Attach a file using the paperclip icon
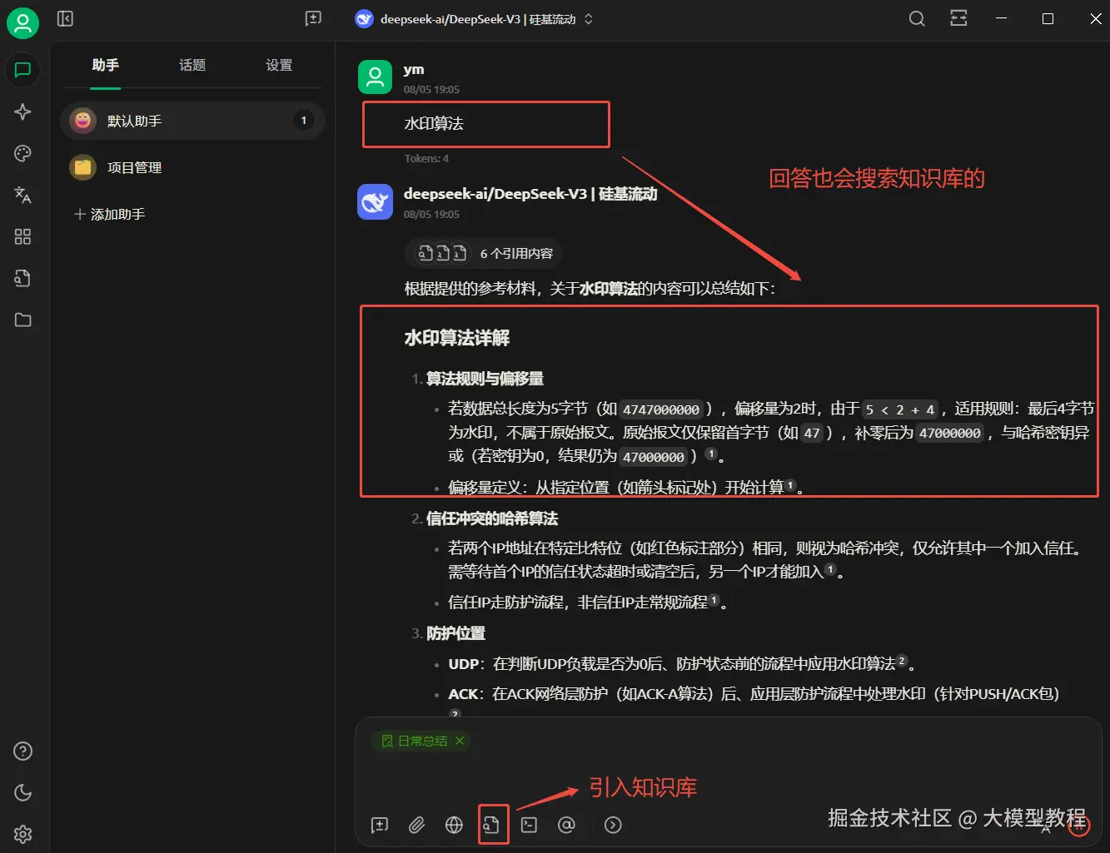The width and height of the screenshot is (1110, 853). 416,824
